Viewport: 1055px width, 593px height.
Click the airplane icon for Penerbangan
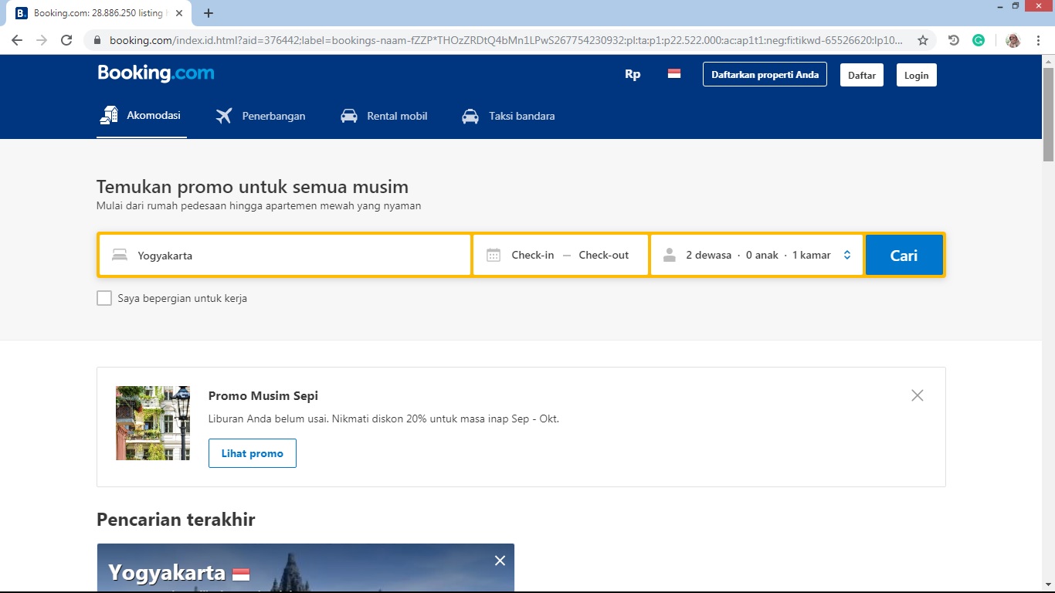pos(224,116)
